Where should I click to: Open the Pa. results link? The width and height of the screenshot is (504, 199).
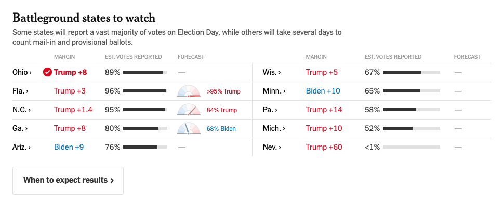click(x=270, y=110)
